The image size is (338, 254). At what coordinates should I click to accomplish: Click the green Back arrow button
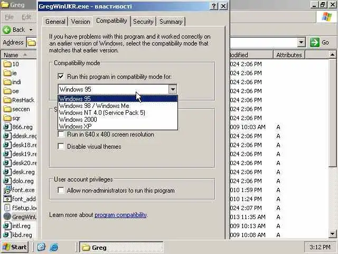tap(7, 30)
